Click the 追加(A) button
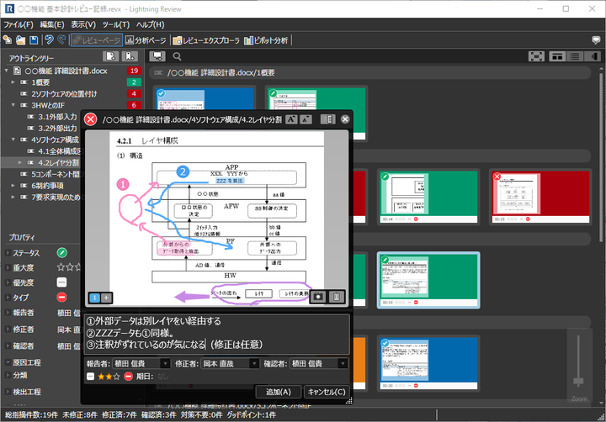The height and width of the screenshot is (422, 606). (x=277, y=391)
